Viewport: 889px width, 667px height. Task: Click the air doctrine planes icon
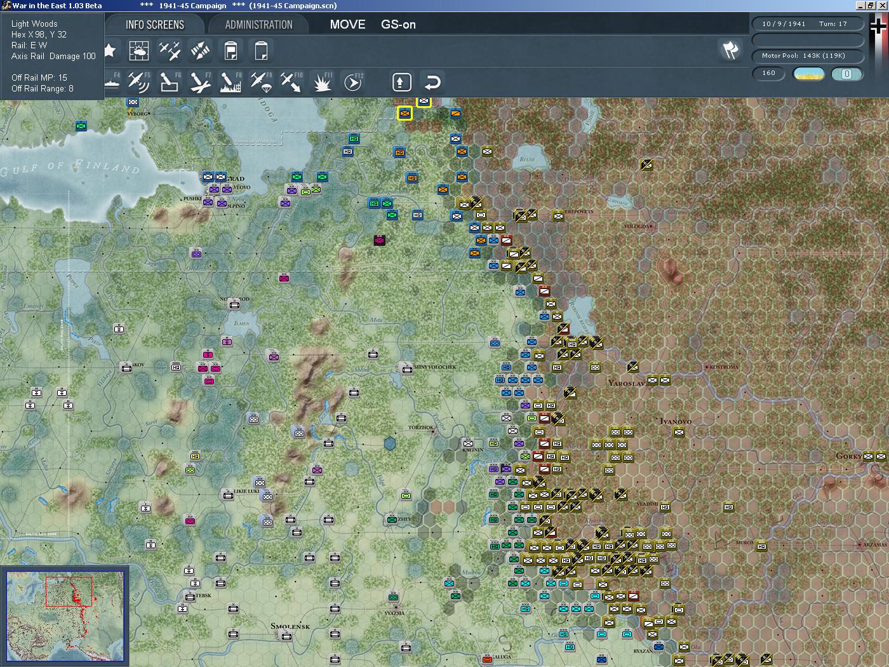point(170,50)
